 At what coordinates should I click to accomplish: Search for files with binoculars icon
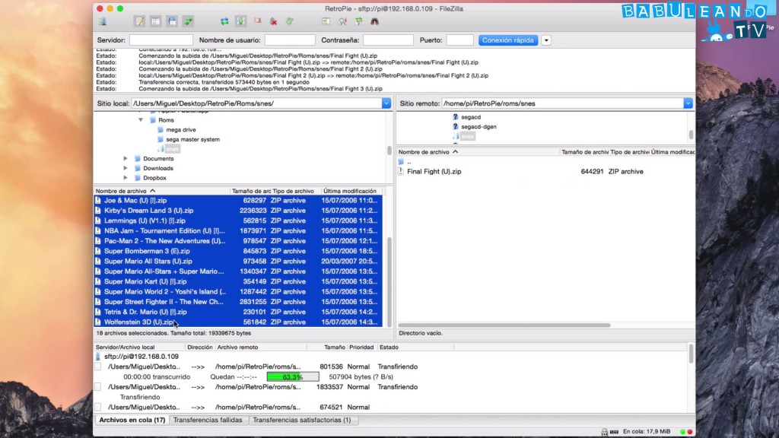(x=374, y=21)
